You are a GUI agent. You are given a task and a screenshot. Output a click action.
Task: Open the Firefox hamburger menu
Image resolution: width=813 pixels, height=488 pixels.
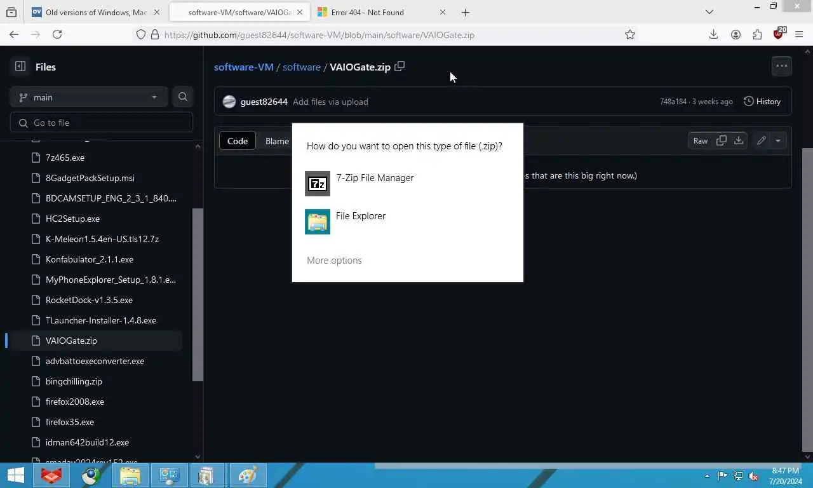coord(799,35)
